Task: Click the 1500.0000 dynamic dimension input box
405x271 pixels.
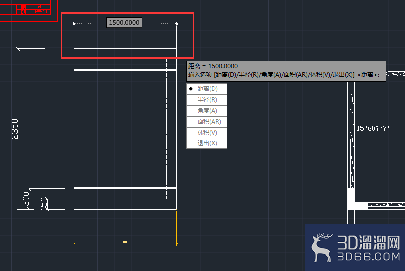Action: (x=124, y=23)
